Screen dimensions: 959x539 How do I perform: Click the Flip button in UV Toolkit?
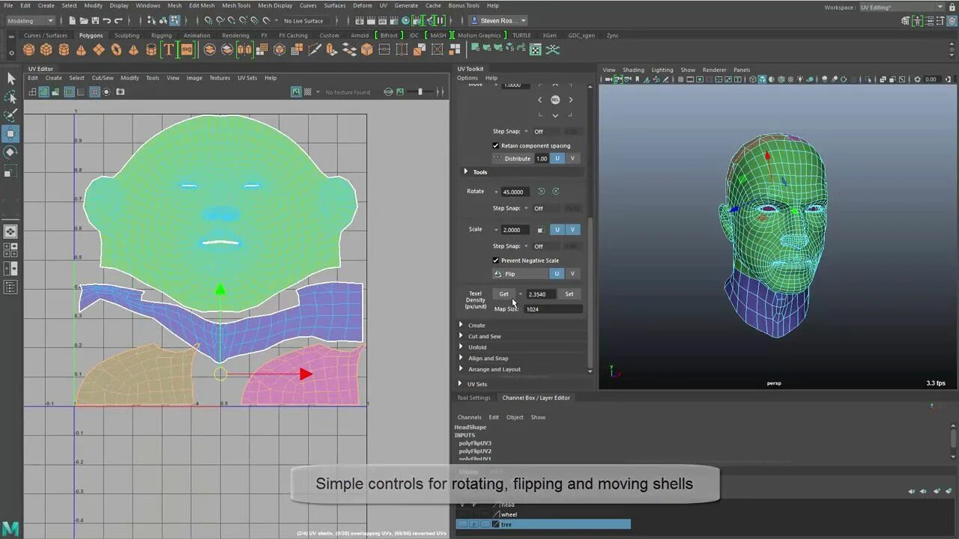(520, 274)
